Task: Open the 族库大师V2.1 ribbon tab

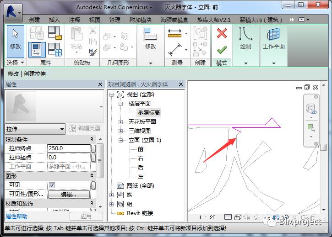Action: (214, 20)
